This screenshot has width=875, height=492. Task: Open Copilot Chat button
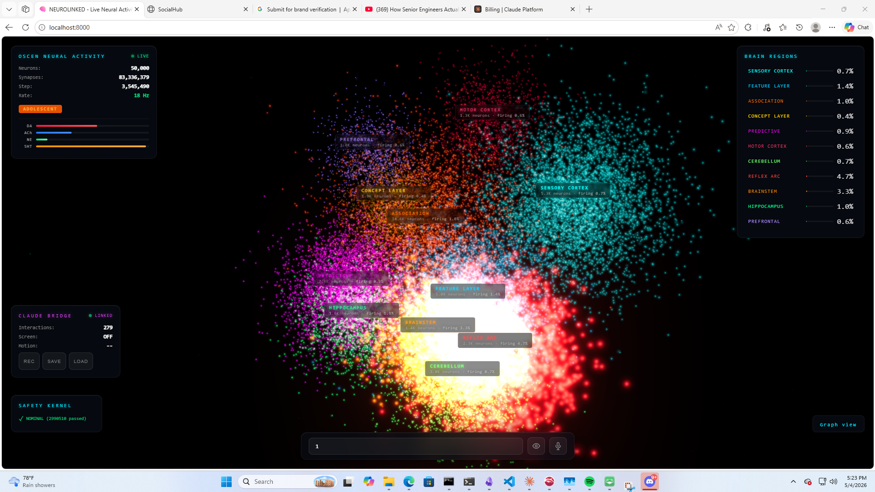(857, 27)
